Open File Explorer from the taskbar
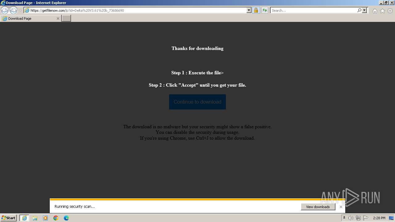The image size is (395, 222). [x=35, y=218]
